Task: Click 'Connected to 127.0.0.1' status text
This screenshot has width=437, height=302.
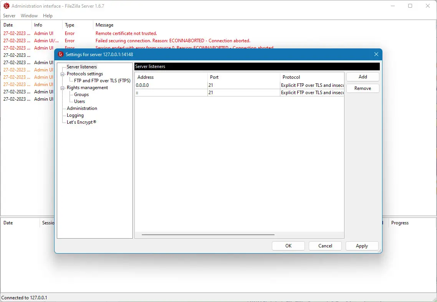Action: tap(24, 298)
